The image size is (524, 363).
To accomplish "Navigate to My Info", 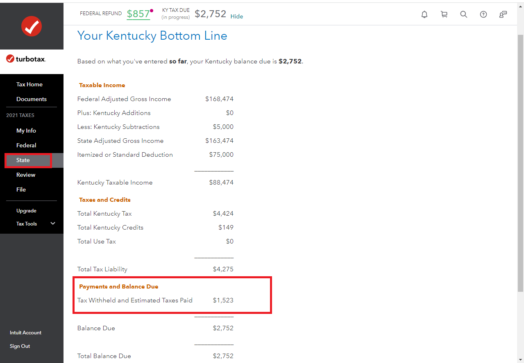I will [26, 131].
